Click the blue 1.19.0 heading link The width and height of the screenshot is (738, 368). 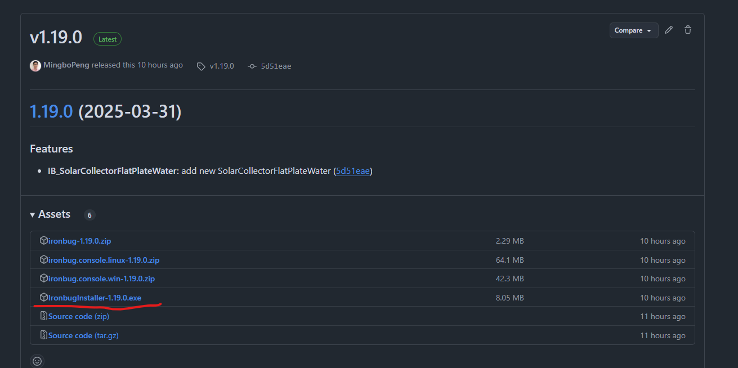click(x=51, y=111)
